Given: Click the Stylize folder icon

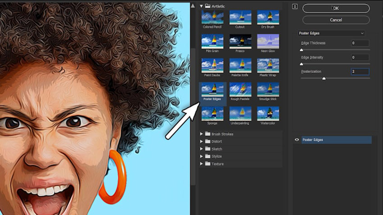Looking at the screenshot, I should click(x=207, y=156).
